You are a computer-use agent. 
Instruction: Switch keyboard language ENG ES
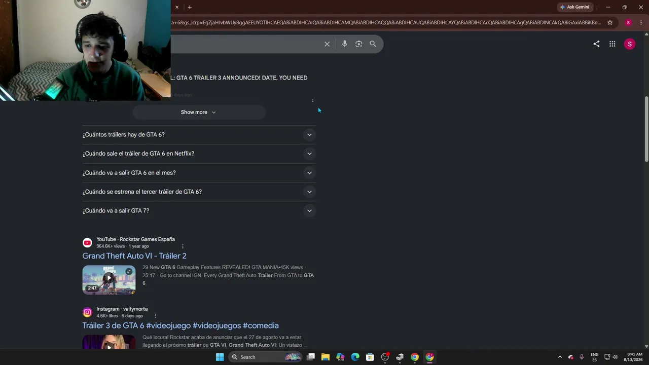click(595, 357)
